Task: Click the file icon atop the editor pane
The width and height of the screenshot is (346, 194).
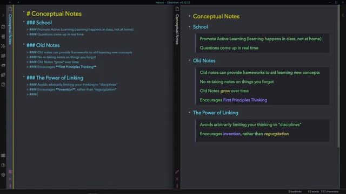Action: tap(10, 9)
